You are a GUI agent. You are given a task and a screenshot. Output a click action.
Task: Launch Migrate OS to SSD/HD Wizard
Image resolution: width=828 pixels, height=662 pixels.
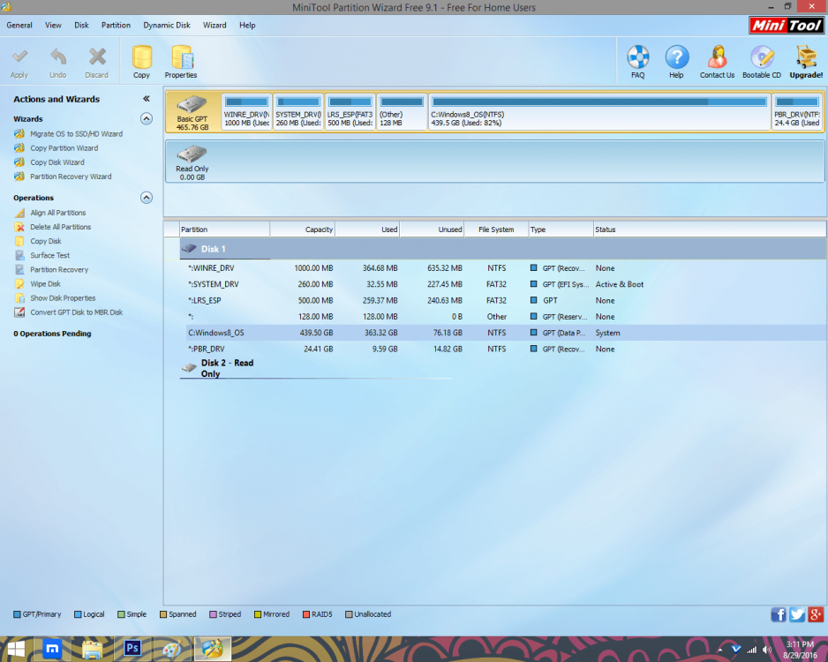click(x=76, y=134)
